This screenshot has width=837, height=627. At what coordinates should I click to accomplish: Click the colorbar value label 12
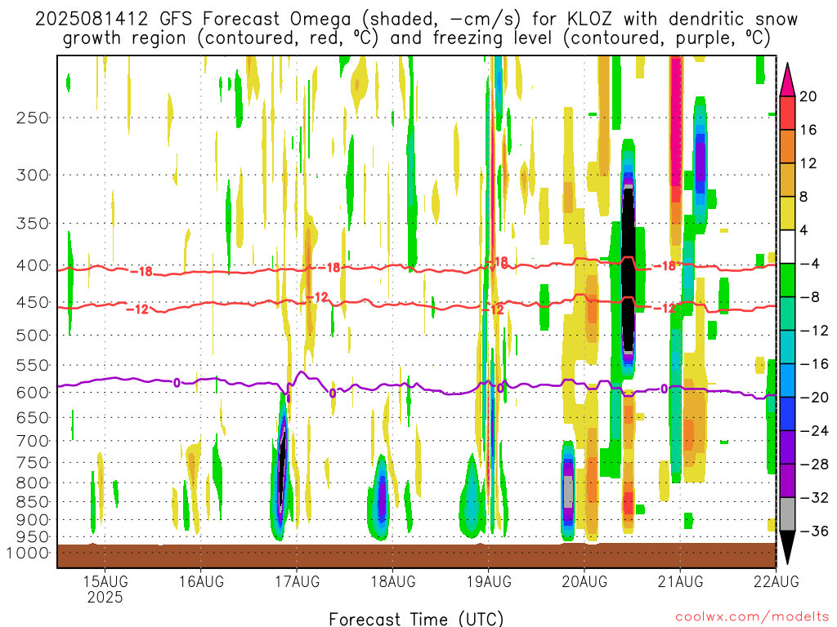coord(808,163)
